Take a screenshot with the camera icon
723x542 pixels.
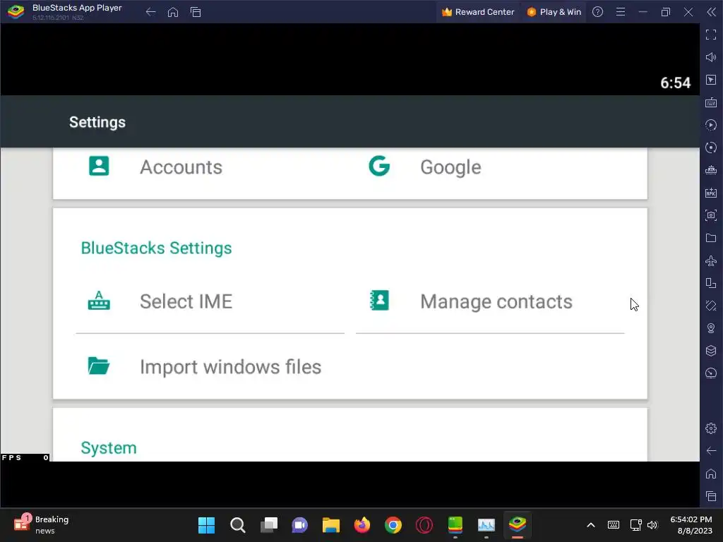[711, 215]
